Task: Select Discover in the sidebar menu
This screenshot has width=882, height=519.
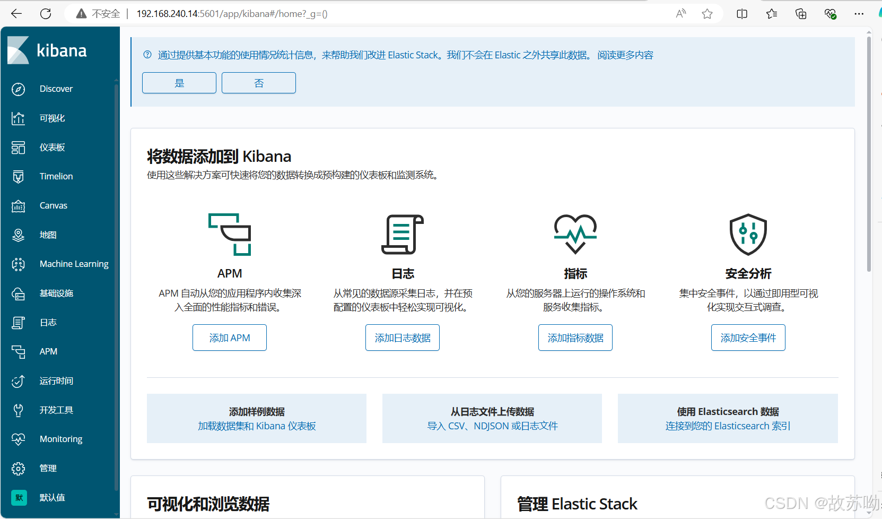Action: (x=56, y=89)
